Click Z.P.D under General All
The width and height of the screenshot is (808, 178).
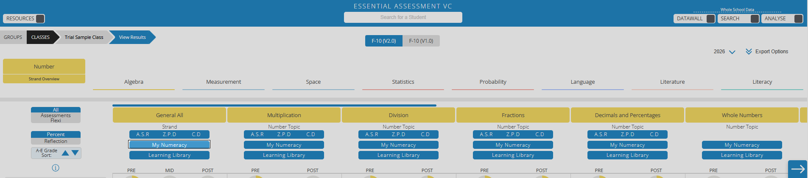(169, 134)
